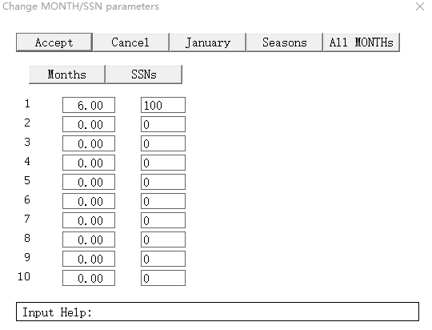This screenshot has height=330, width=432.
Task: Click the Cancel button
Action: tap(131, 42)
